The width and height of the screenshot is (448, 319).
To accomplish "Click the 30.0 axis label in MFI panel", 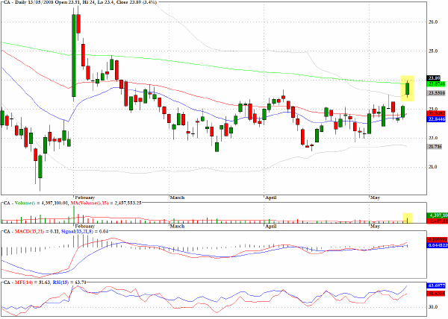I will tap(433, 307).
